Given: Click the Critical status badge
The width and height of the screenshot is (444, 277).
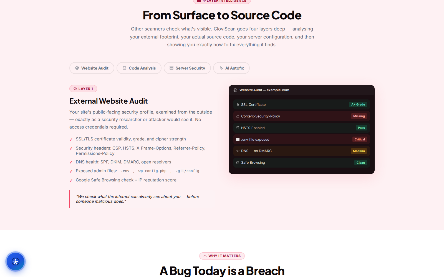Looking at the screenshot, I should (360, 139).
